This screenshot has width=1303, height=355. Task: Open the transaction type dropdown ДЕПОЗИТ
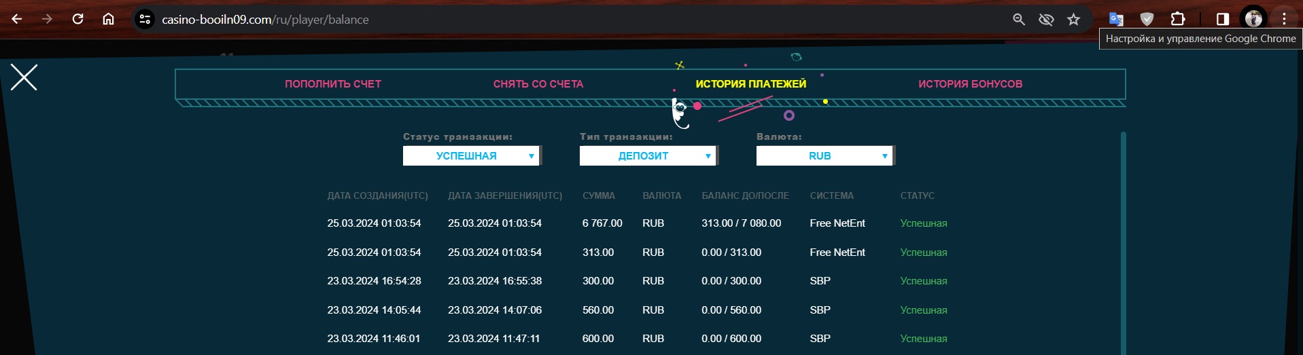(x=648, y=156)
